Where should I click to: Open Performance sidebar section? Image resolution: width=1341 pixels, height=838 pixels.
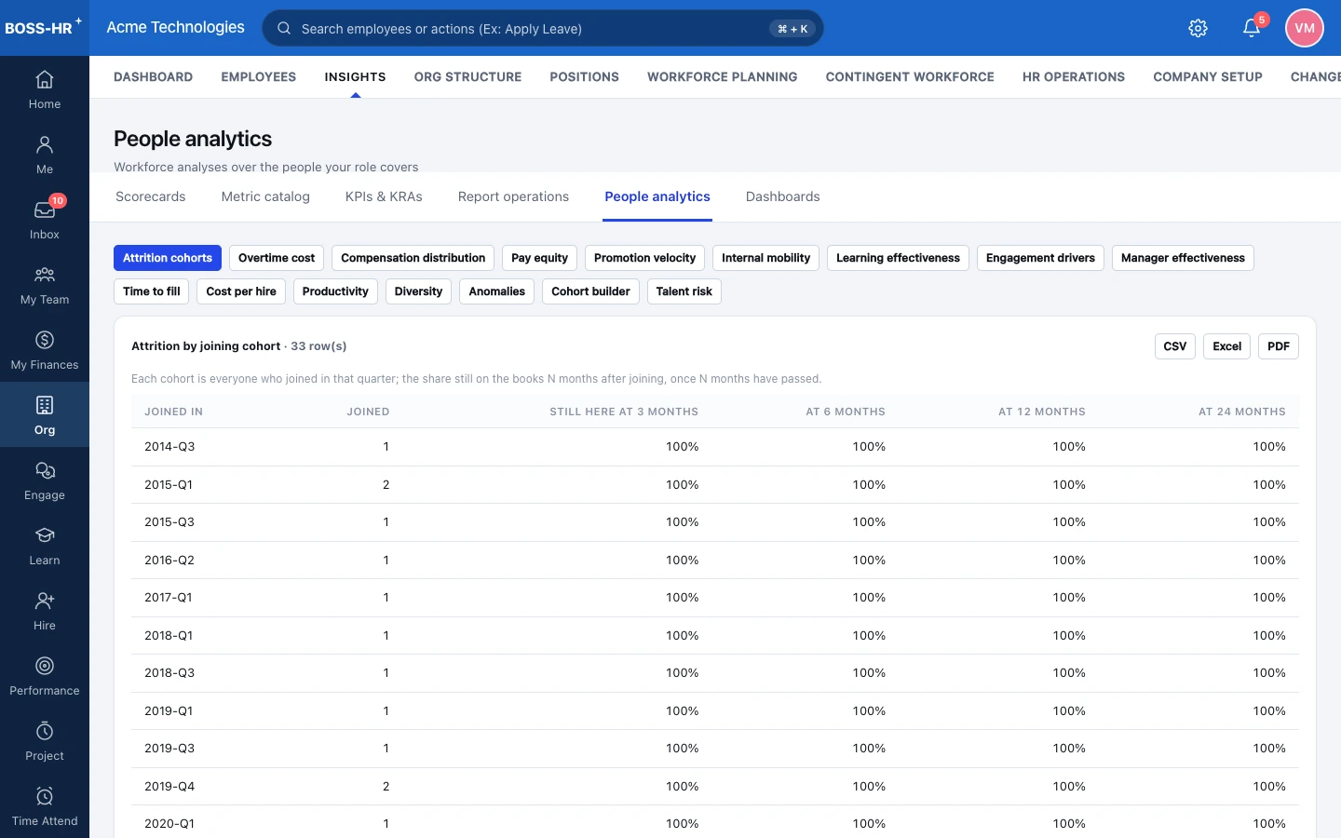[45, 676]
